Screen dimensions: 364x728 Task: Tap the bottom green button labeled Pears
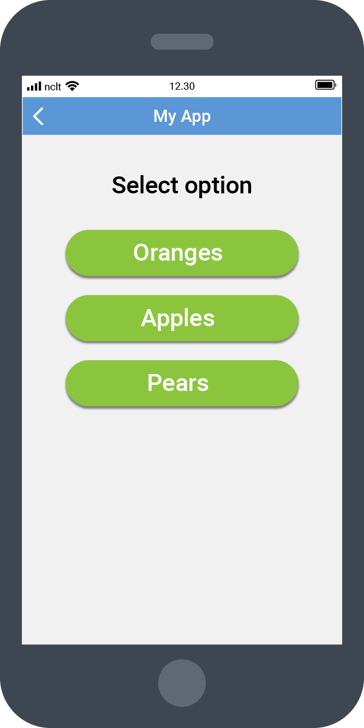(182, 382)
